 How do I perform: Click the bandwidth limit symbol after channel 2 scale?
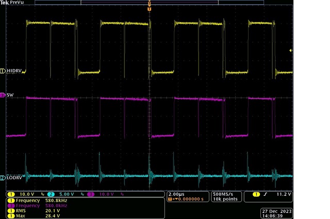[82, 194]
